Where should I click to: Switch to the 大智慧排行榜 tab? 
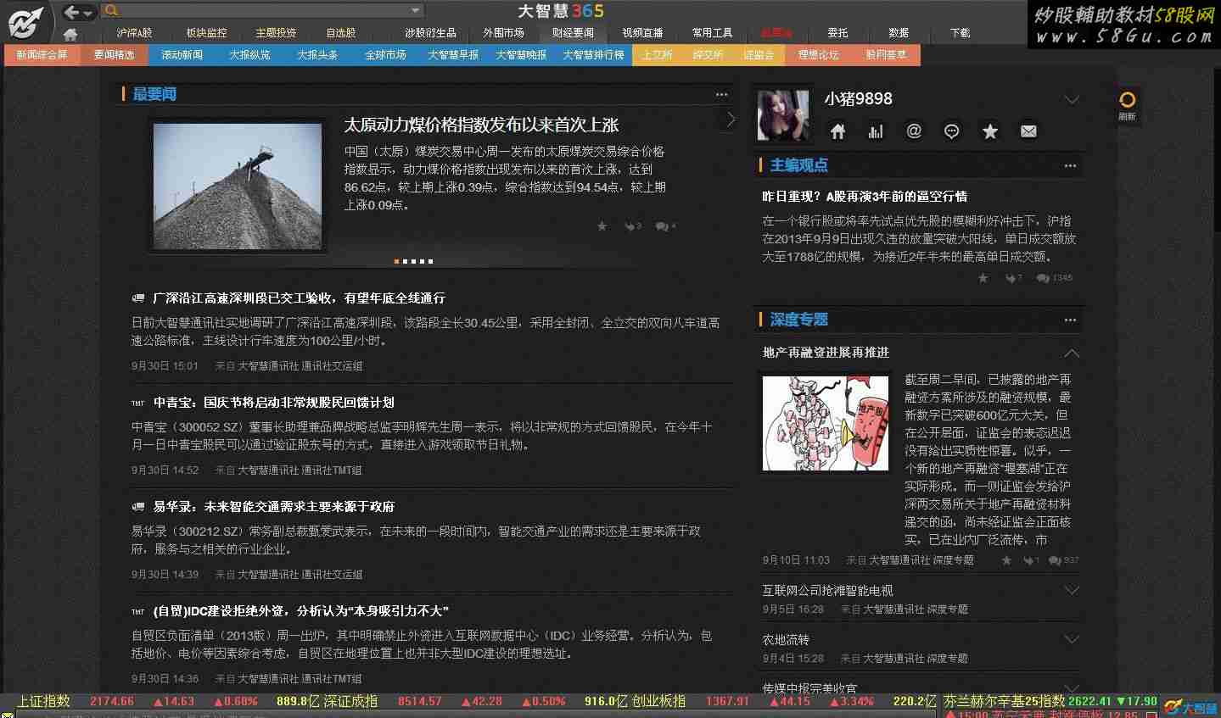[593, 55]
